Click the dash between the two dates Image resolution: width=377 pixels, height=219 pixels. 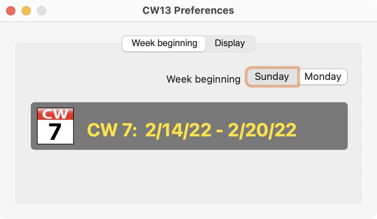(220, 131)
